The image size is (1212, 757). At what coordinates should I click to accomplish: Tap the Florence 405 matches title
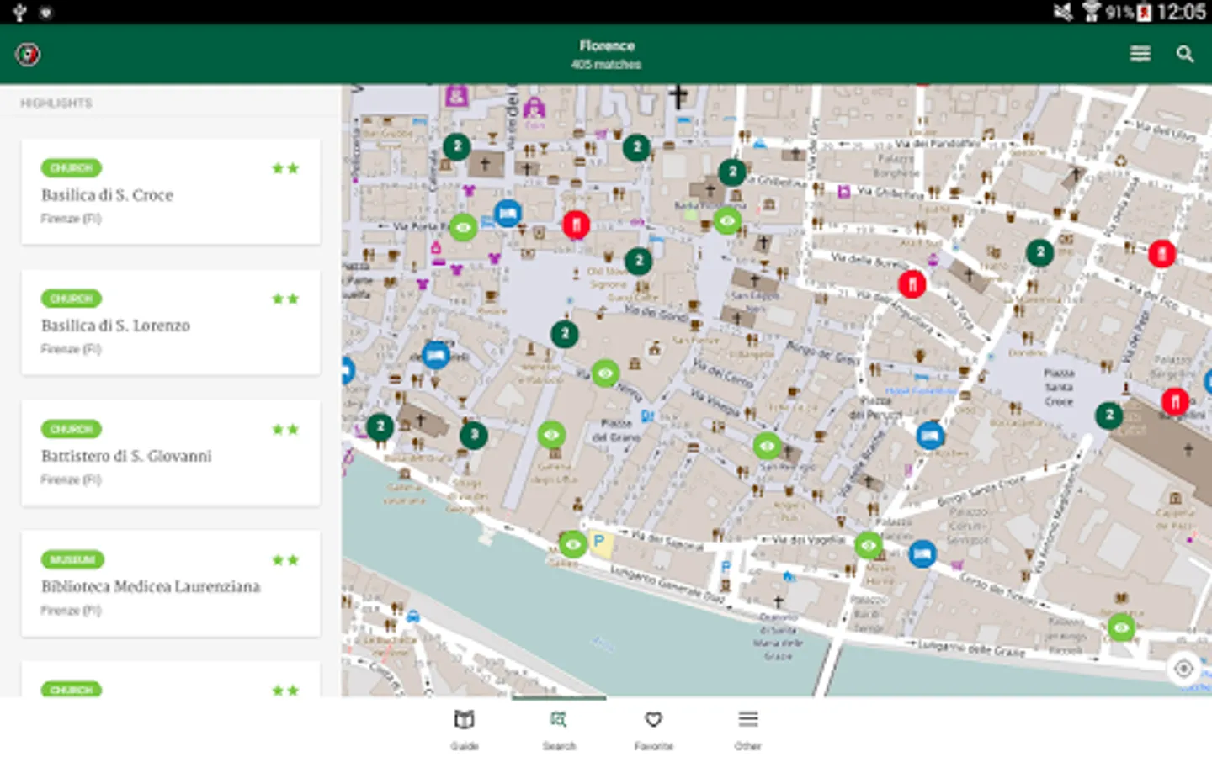(606, 55)
